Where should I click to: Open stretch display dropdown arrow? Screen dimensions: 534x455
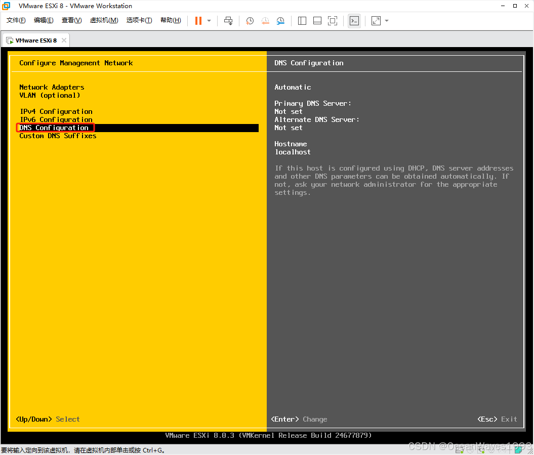387,21
